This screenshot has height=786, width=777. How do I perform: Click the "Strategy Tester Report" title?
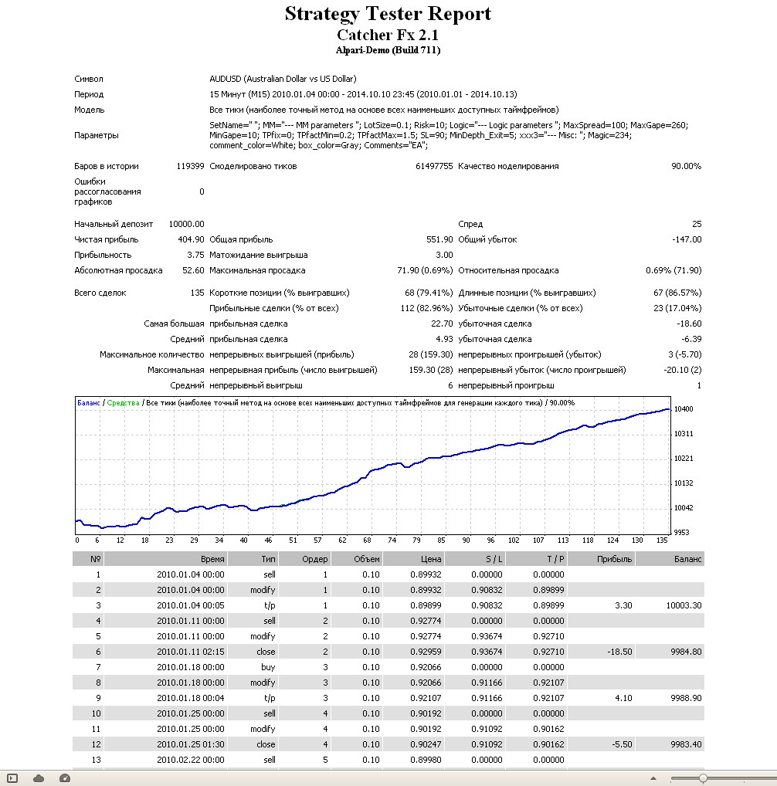click(x=388, y=14)
